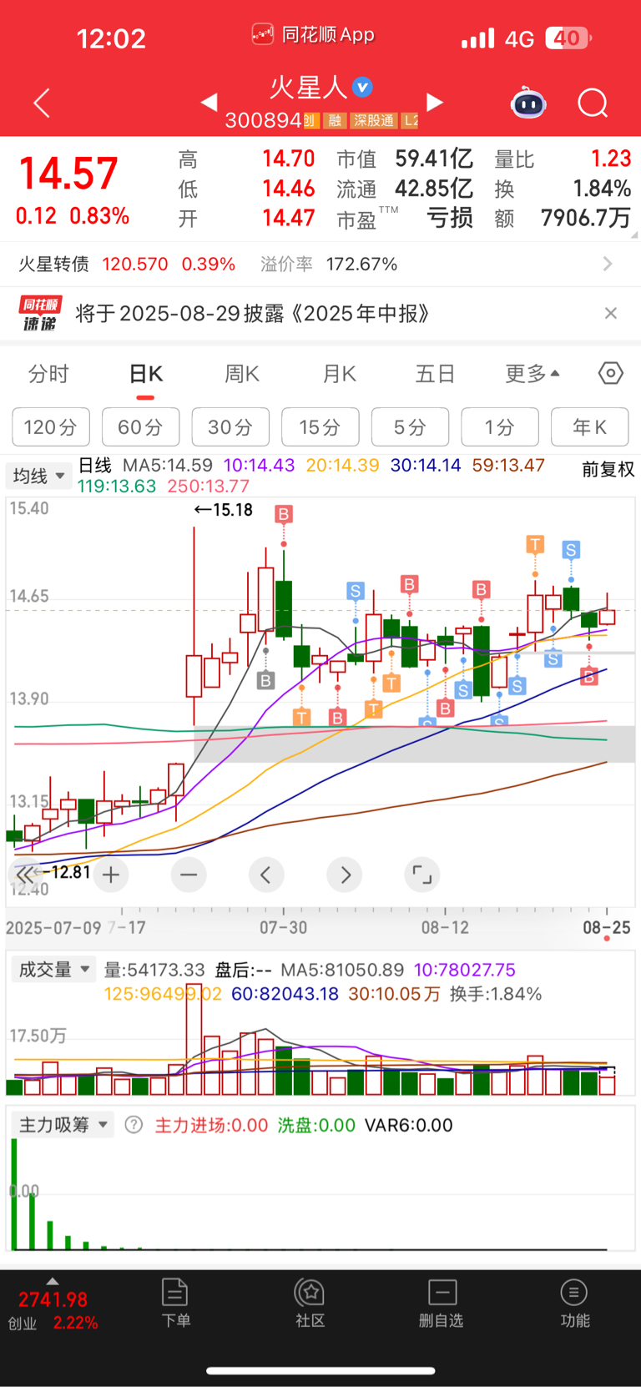Image resolution: width=641 pixels, height=1387 pixels.
Task: Jump to earliest data double-left arrow
Action: [25, 875]
